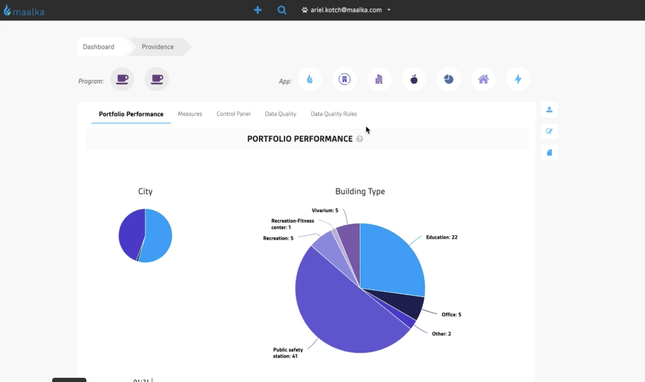Switch to the Measures tab
Viewport: 645px width, 382px height.
point(190,114)
